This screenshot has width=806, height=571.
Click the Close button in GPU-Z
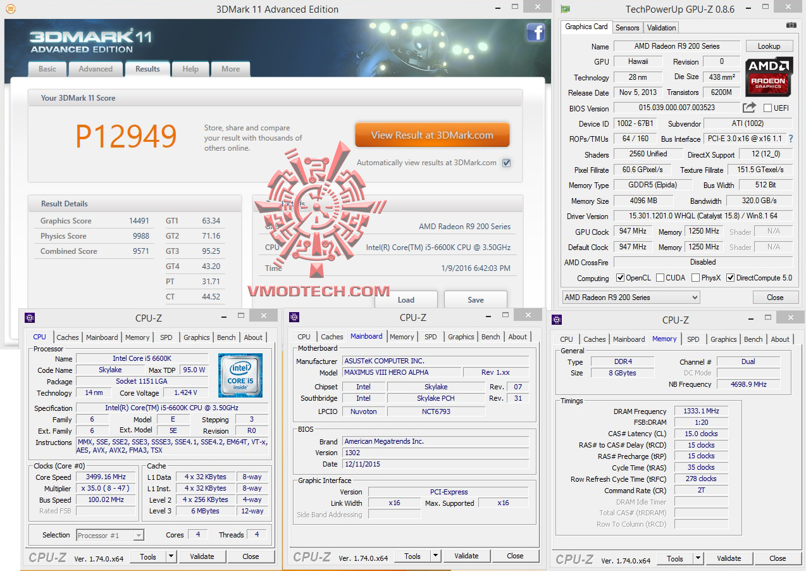pyautogui.click(x=775, y=298)
